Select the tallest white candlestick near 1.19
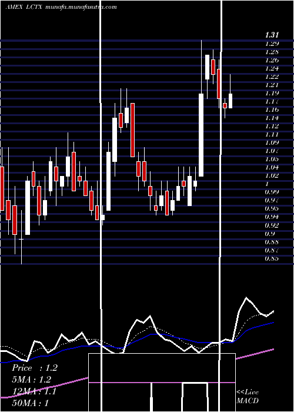The height and width of the screenshot is (412, 294). (x=201, y=135)
